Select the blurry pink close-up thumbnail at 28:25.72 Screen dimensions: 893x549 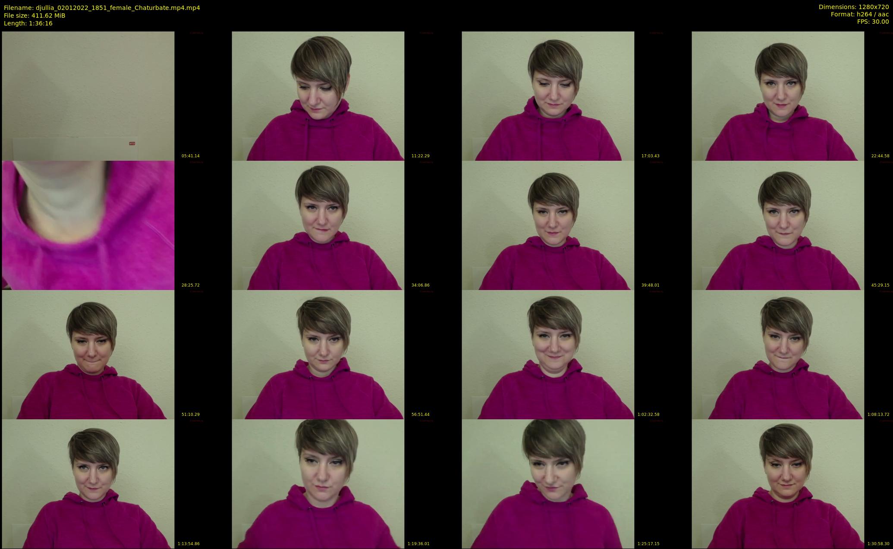(x=88, y=225)
